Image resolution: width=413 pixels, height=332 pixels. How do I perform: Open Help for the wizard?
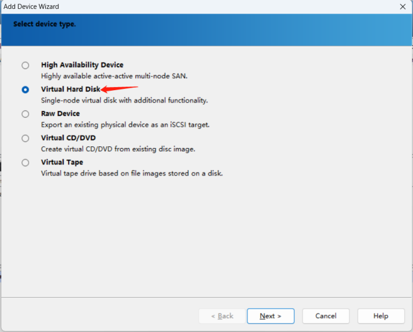381,316
